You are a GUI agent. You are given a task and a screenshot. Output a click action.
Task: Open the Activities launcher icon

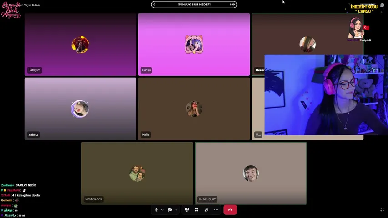pos(197,210)
